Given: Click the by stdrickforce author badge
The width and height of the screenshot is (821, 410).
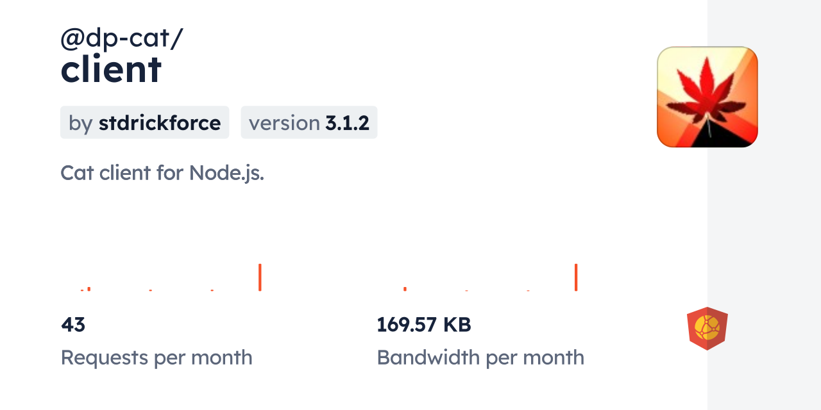Looking at the screenshot, I should pyautogui.click(x=144, y=122).
